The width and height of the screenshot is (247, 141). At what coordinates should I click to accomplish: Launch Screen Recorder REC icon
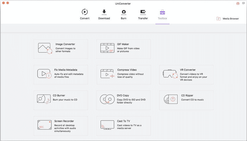(x=44, y=125)
